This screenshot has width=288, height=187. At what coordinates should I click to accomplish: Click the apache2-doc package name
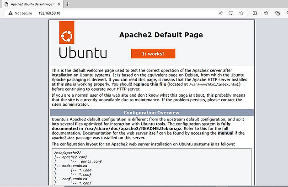click(x=63, y=138)
